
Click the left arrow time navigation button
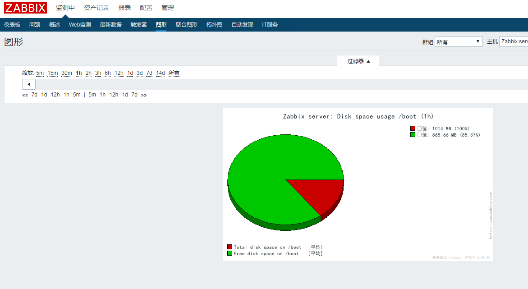[28, 84]
